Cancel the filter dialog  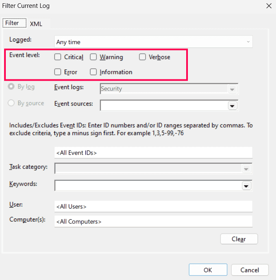click(250, 270)
